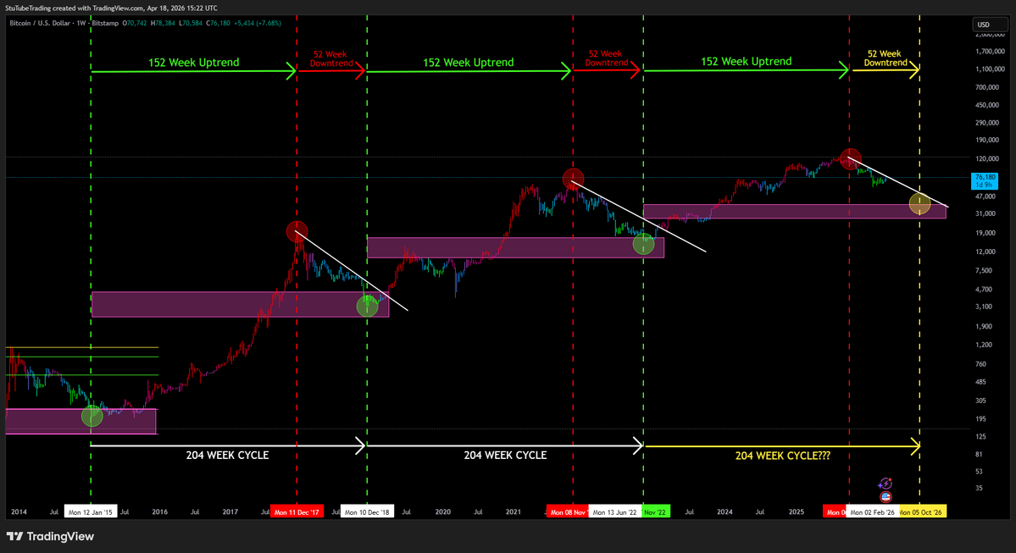Viewport: 1016px width, 553px height.
Task: Click the green circle marker at the 2015 bottom
Action: [x=92, y=415]
